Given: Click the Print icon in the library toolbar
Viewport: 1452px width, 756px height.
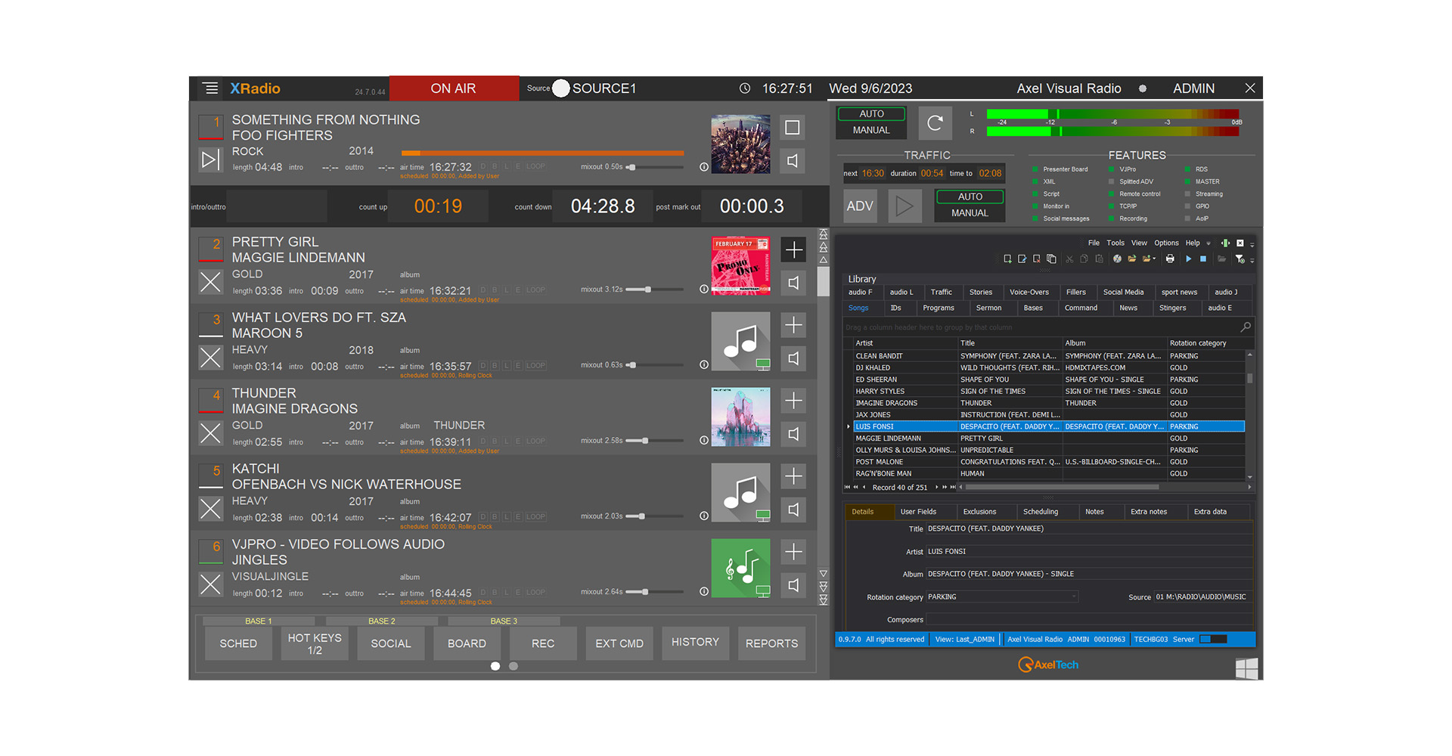Looking at the screenshot, I should pos(1170,259).
